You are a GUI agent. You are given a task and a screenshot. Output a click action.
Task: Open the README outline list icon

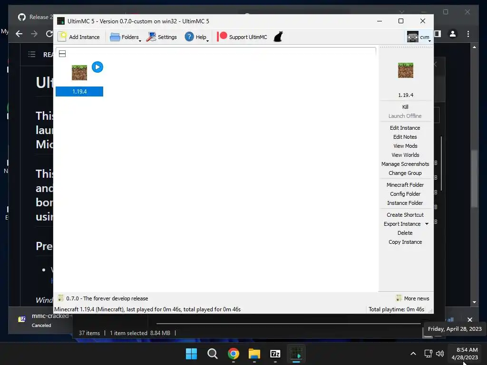tap(32, 54)
